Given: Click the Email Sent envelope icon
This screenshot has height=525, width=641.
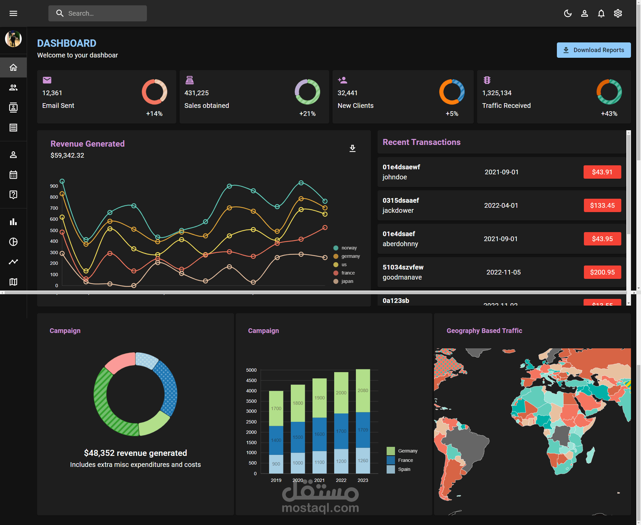Looking at the screenshot, I should (x=47, y=80).
